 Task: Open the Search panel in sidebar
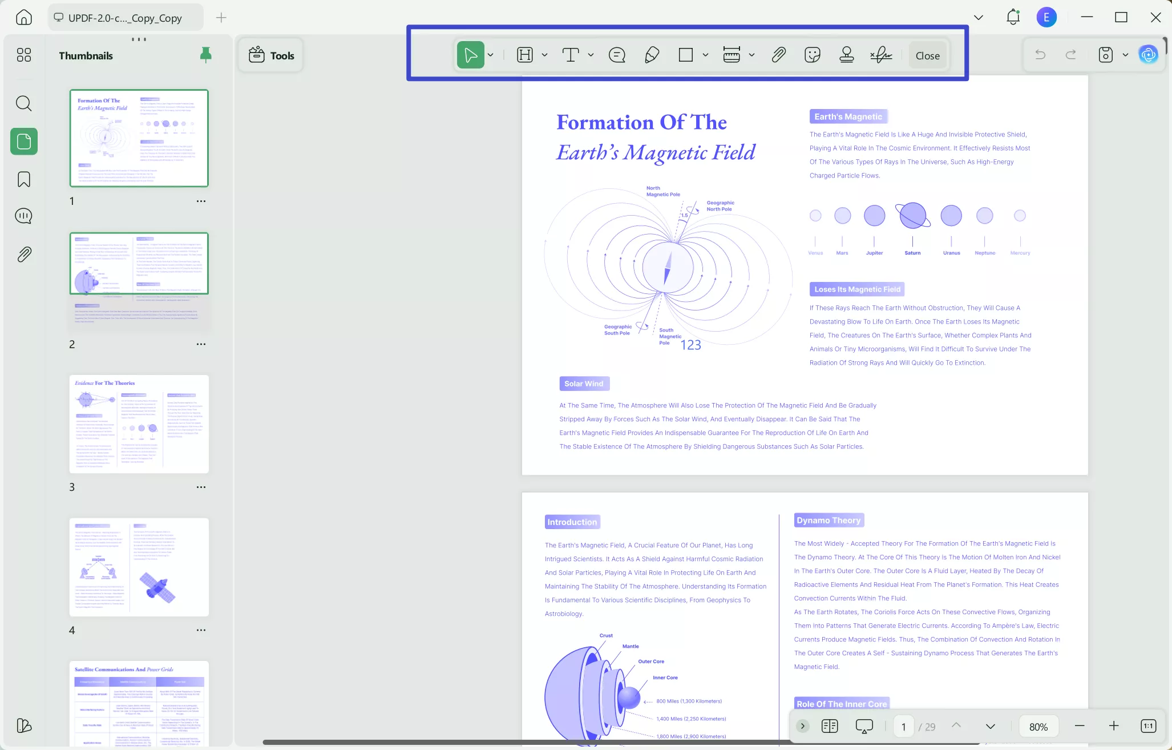pos(23,103)
